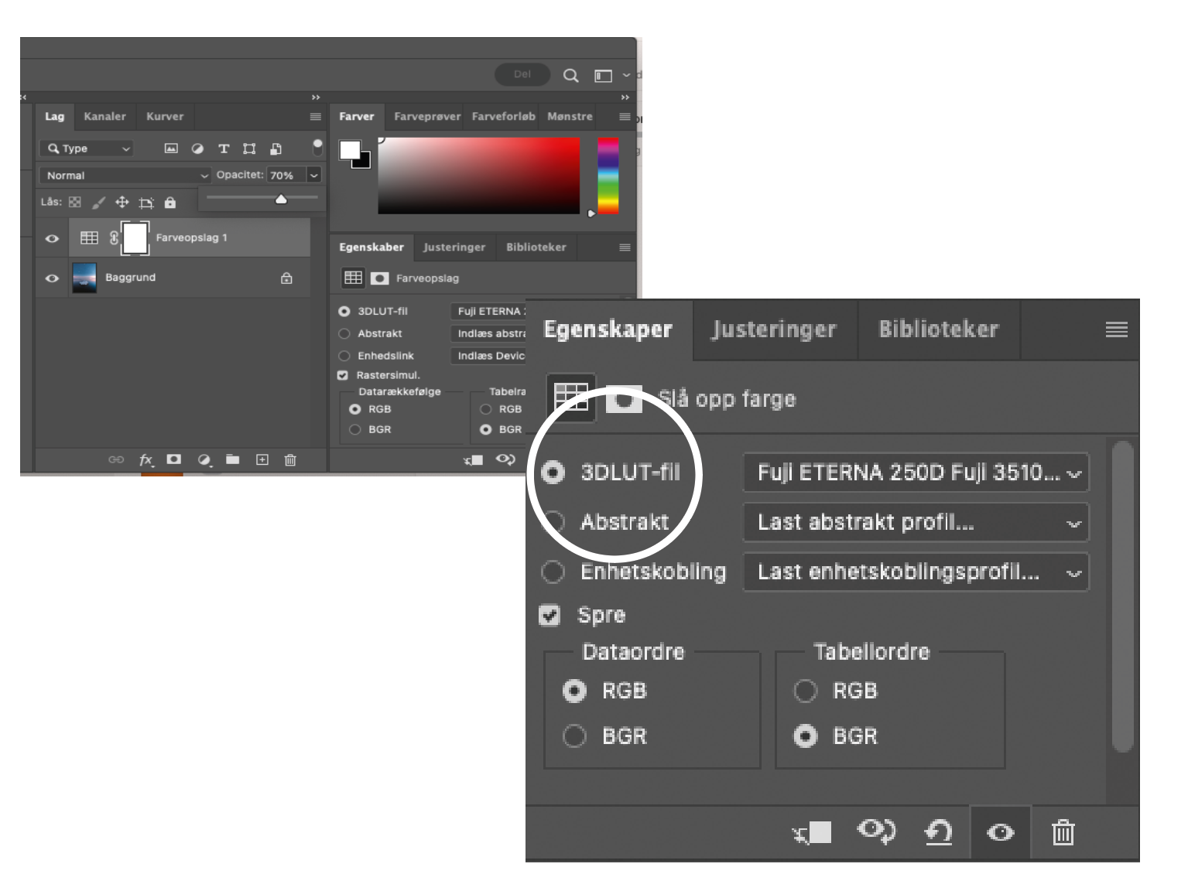1188x891 pixels.
Task: Open the enlarged Egenskaper panel flyout menu
Action: click(1116, 330)
